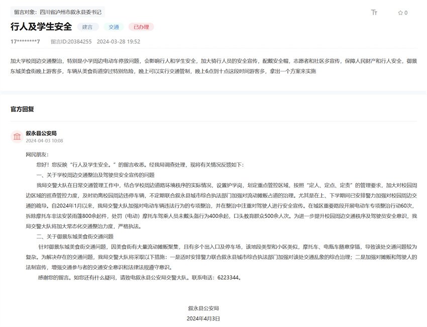Image resolution: width=427 pixels, height=327 pixels.
Task: Click the 留言ID:20384255 text
Action: 71,41
